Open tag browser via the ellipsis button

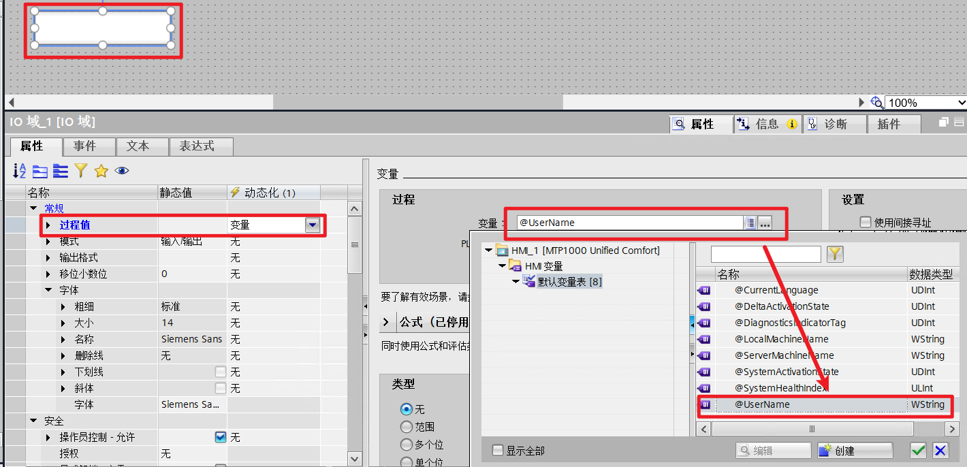point(765,223)
